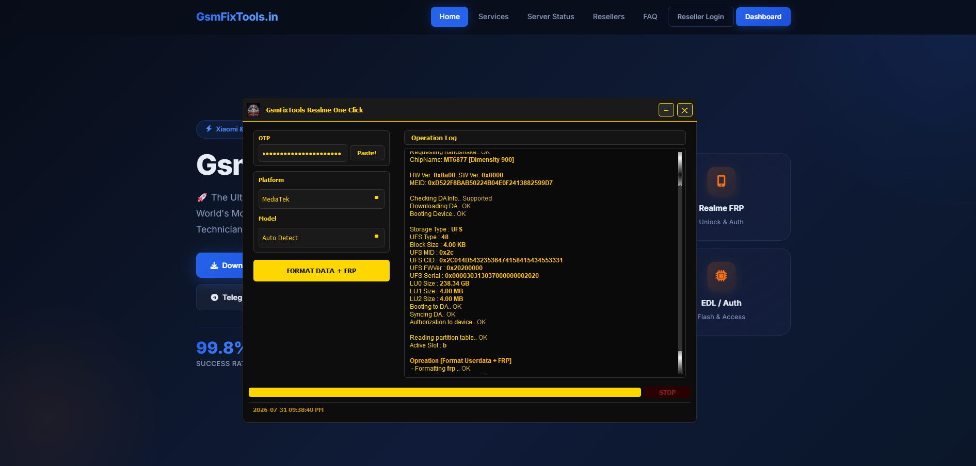Click the 'LU0 Size : 238.34 GB' log line
The image size is (976, 466).
click(x=440, y=284)
